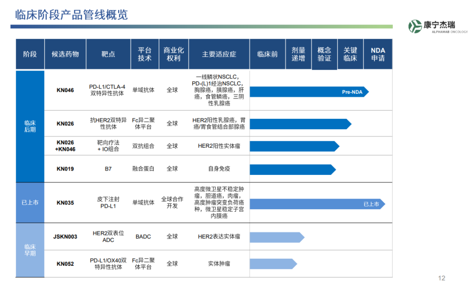This screenshot has height=285, width=474.
Task: Click the standalone KN026 drug name cell
Action: coord(65,124)
